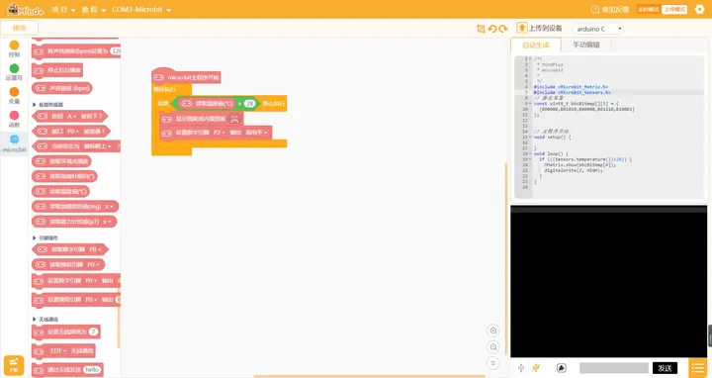
Task: Click the redo arrow icon
Action: coord(503,29)
